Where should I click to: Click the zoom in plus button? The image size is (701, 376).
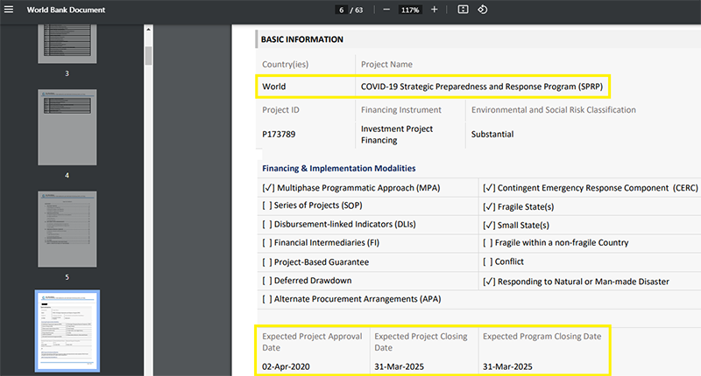[x=435, y=10]
